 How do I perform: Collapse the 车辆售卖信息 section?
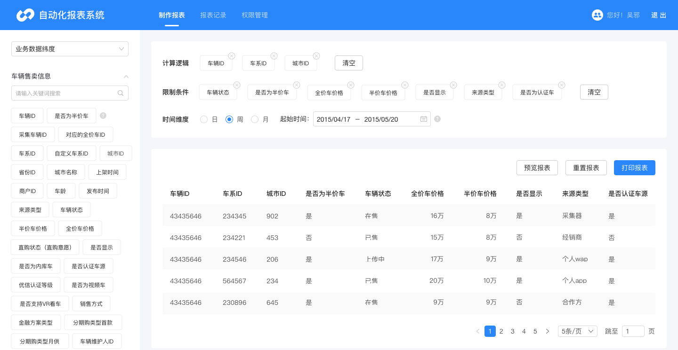[x=126, y=76]
